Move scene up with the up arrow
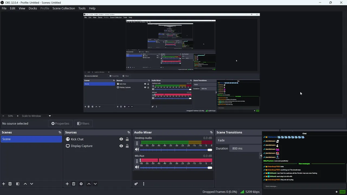Viewport: 347px width, 195px height. (x=25, y=184)
